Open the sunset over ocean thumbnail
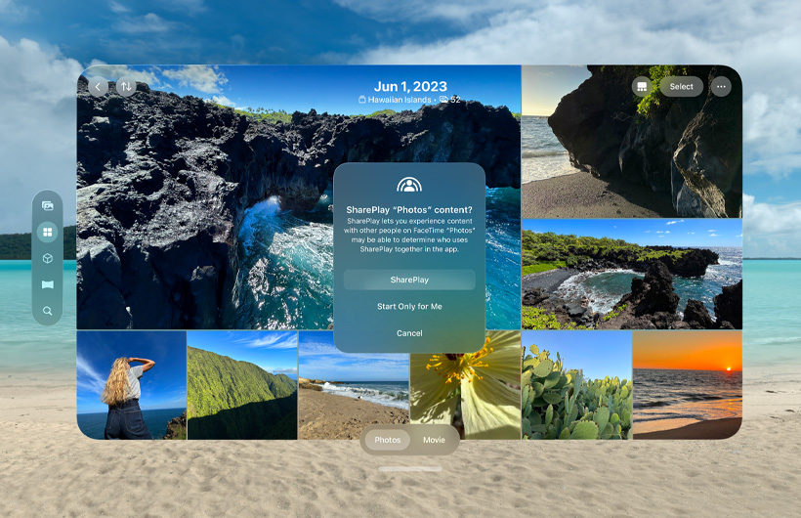This screenshot has width=801, height=518. pyautogui.click(x=687, y=385)
